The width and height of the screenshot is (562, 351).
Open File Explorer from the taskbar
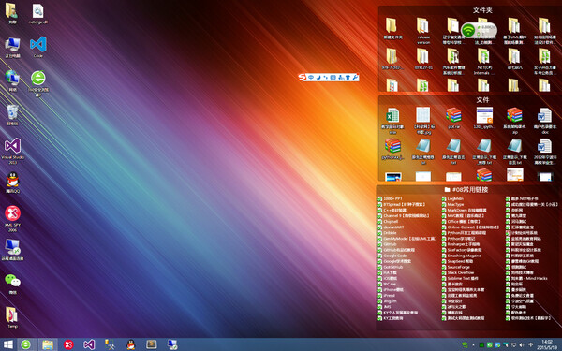coord(47,344)
